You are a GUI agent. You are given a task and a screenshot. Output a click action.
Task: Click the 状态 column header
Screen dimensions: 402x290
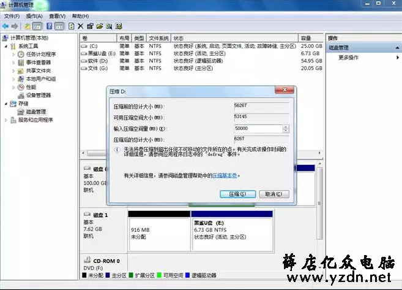pos(234,38)
